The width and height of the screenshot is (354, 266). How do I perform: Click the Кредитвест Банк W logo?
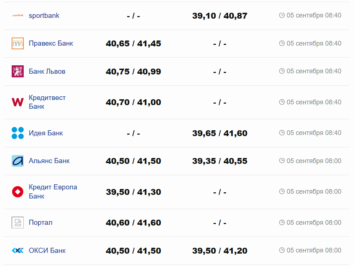pos(18,102)
